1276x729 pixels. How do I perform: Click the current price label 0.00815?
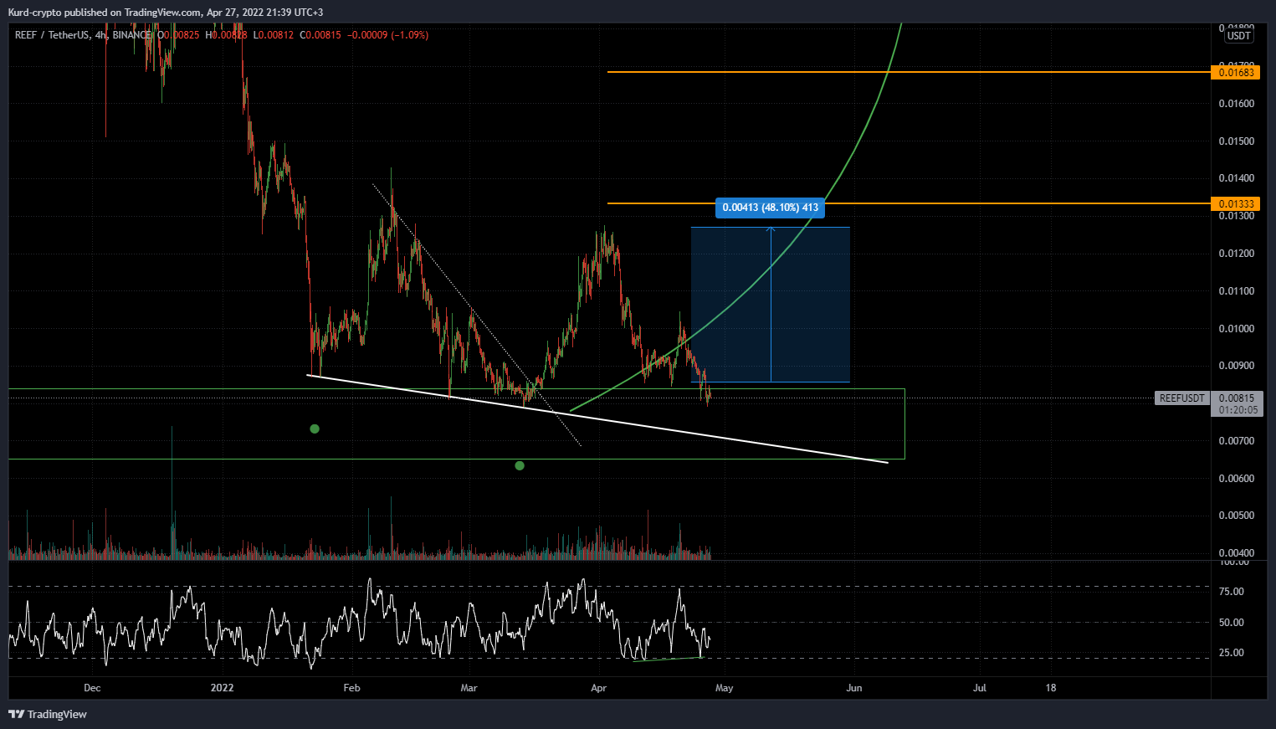(1236, 398)
